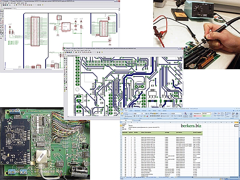
Task: Toggle Italic formatting in Excel
Action: [x=136, y=116]
